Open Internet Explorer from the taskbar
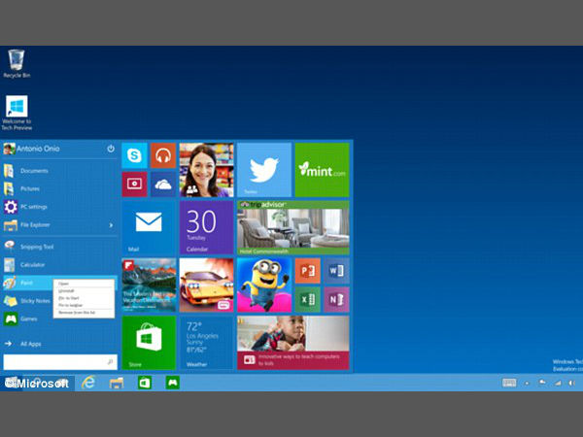 coord(87,383)
